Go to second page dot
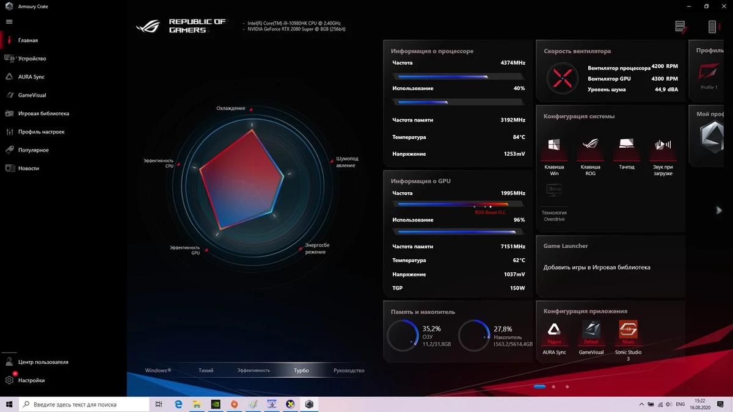Viewport: 733px width, 412px height. (553, 386)
